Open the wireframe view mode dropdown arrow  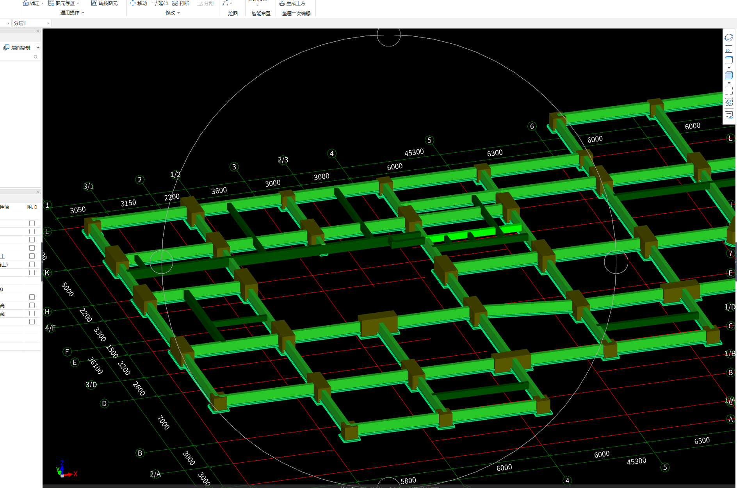728,68
